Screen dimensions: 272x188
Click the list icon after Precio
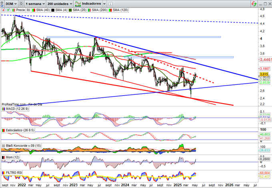pyautogui.click(x=28, y=10)
